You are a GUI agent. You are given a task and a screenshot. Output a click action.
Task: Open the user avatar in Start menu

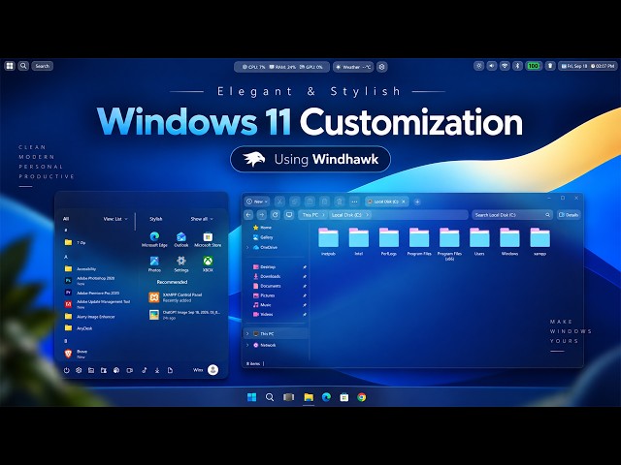pyautogui.click(x=213, y=370)
